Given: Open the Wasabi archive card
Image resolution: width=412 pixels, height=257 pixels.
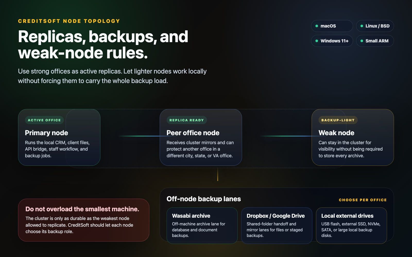Looking at the screenshot, I should click(x=202, y=226).
